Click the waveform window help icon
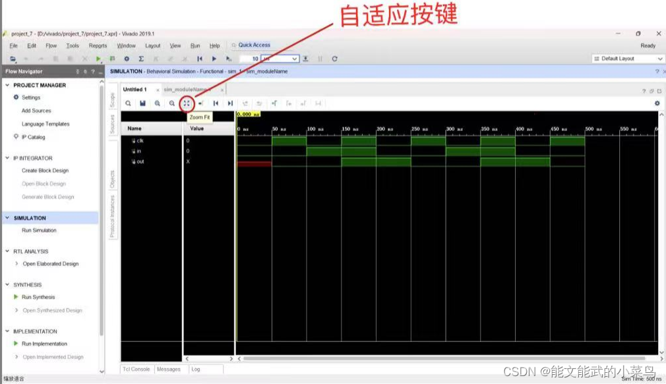This screenshot has width=666, height=384. coord(644,91)
